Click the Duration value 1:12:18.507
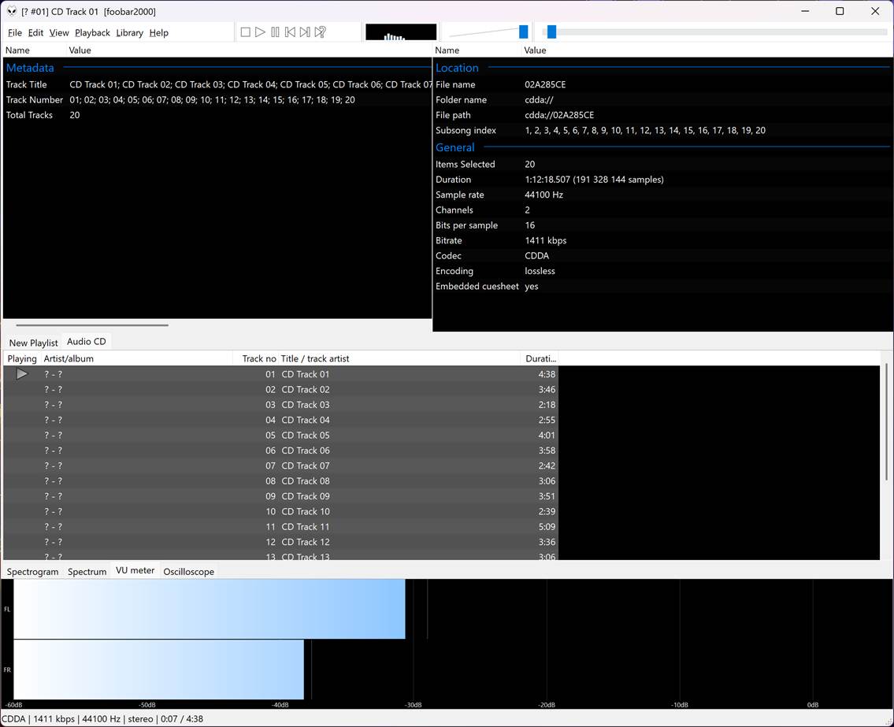Image resolution: width=894 pixels, height=727 pixels. 594,180
